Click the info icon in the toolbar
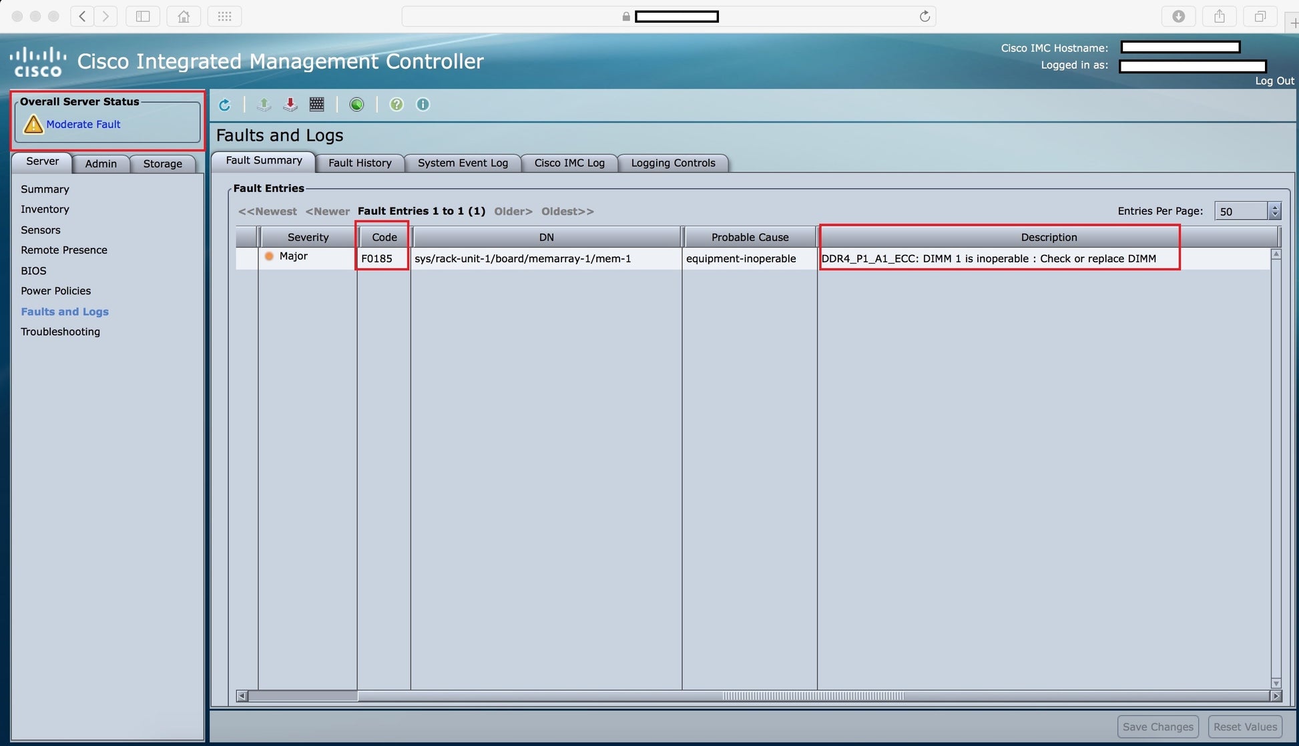The image size is (1299, 746). coord(423,104)
